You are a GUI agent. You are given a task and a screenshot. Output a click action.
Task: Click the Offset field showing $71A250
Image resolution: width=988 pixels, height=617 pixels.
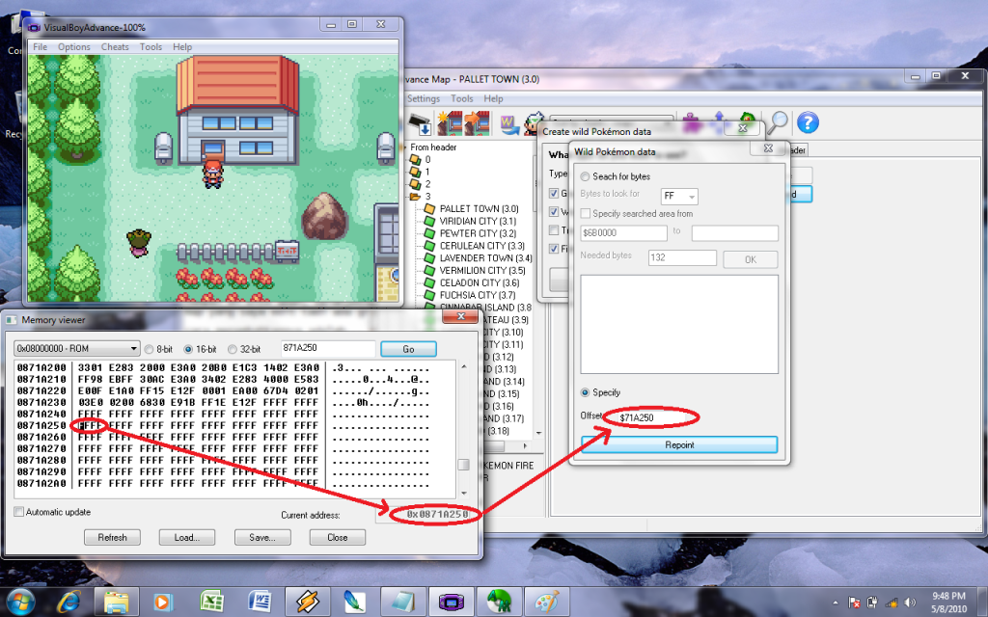(x=650, y=417)
